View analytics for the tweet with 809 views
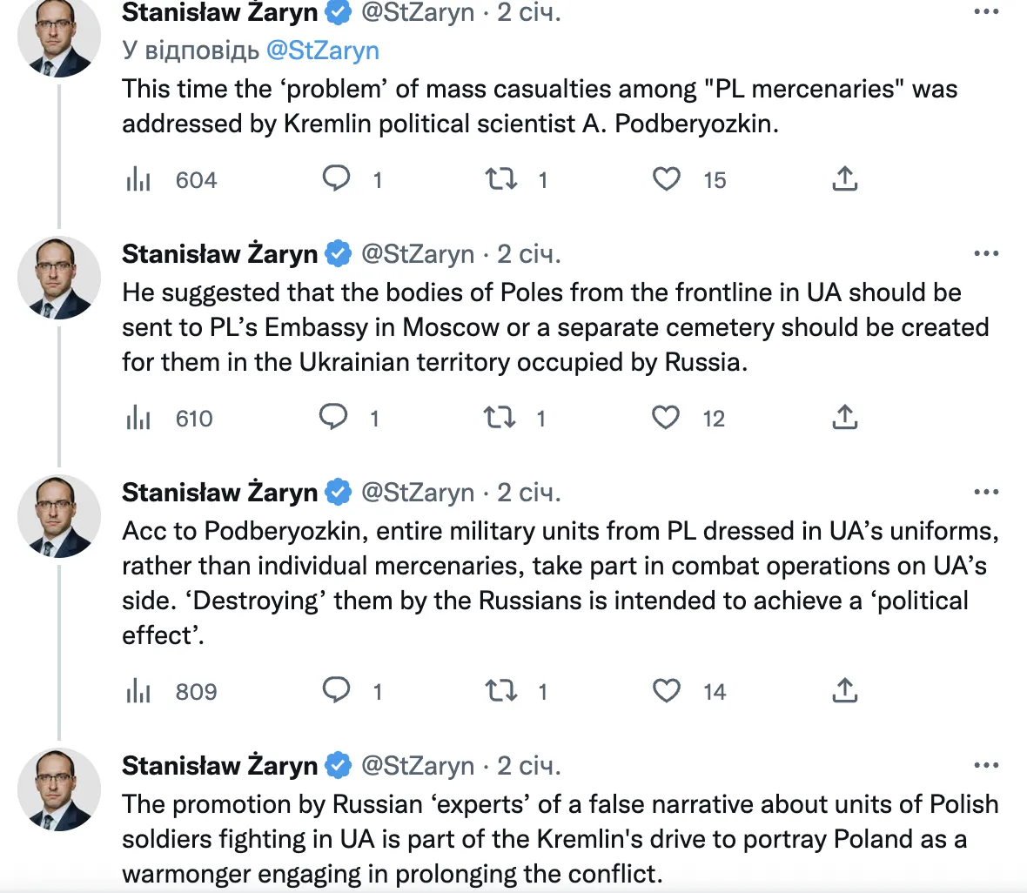 [138, 692]
